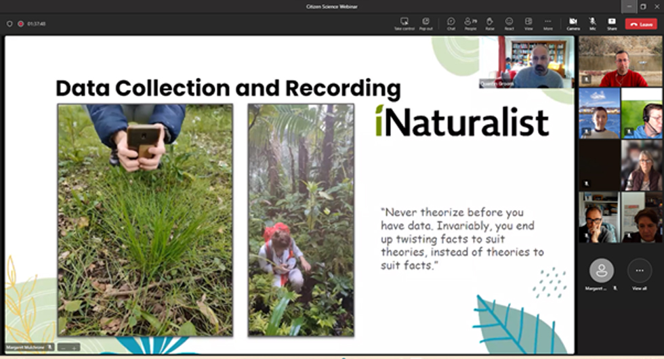The image size is (664, 359).
Task: Unmute the Mic
Action: click(x=592, y=24)
